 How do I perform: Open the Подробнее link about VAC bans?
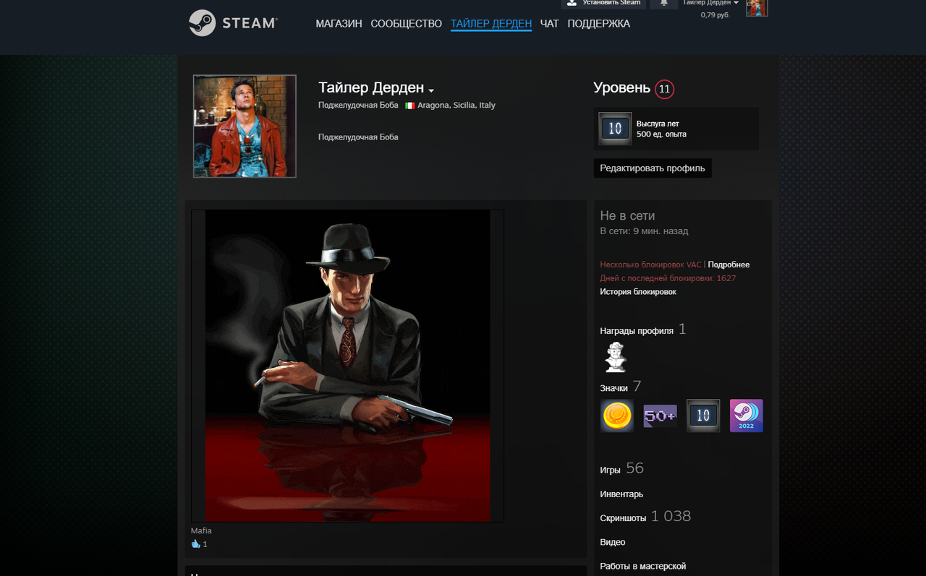point(729,265)
